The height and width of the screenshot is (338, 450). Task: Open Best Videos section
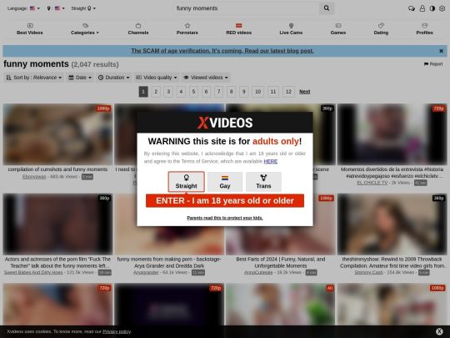coord(30,29)
